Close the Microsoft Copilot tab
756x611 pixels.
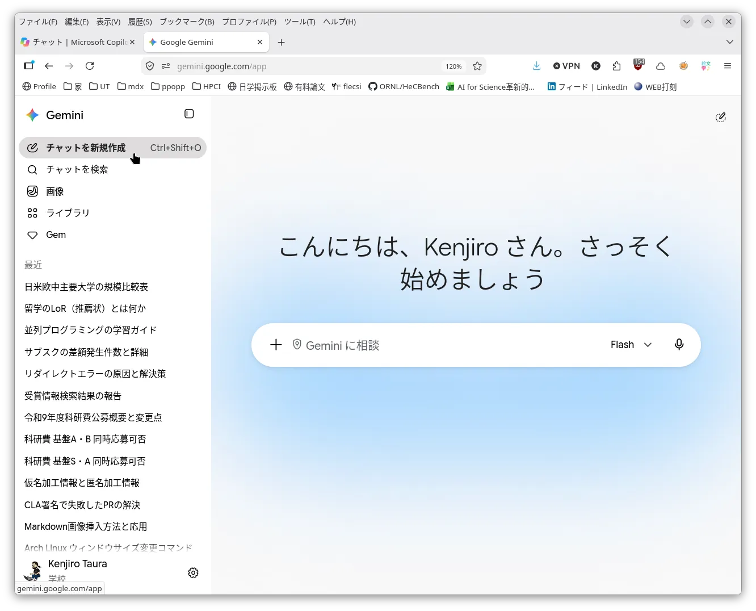[132, 42]
